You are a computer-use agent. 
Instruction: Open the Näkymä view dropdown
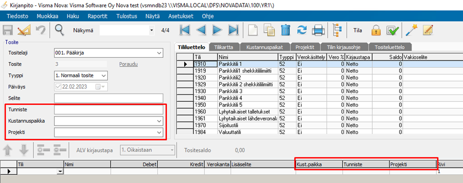[152, 30]
